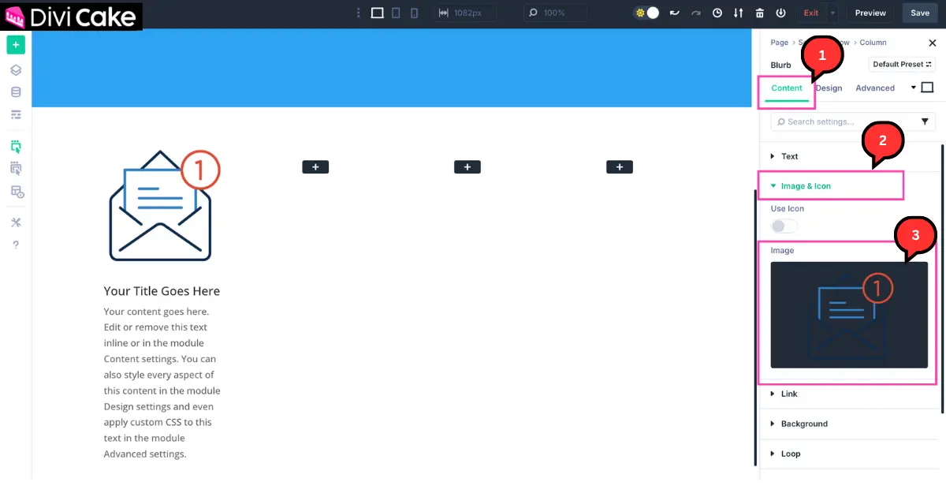
Task: Click the 100% zoom field
Action: 555,13
